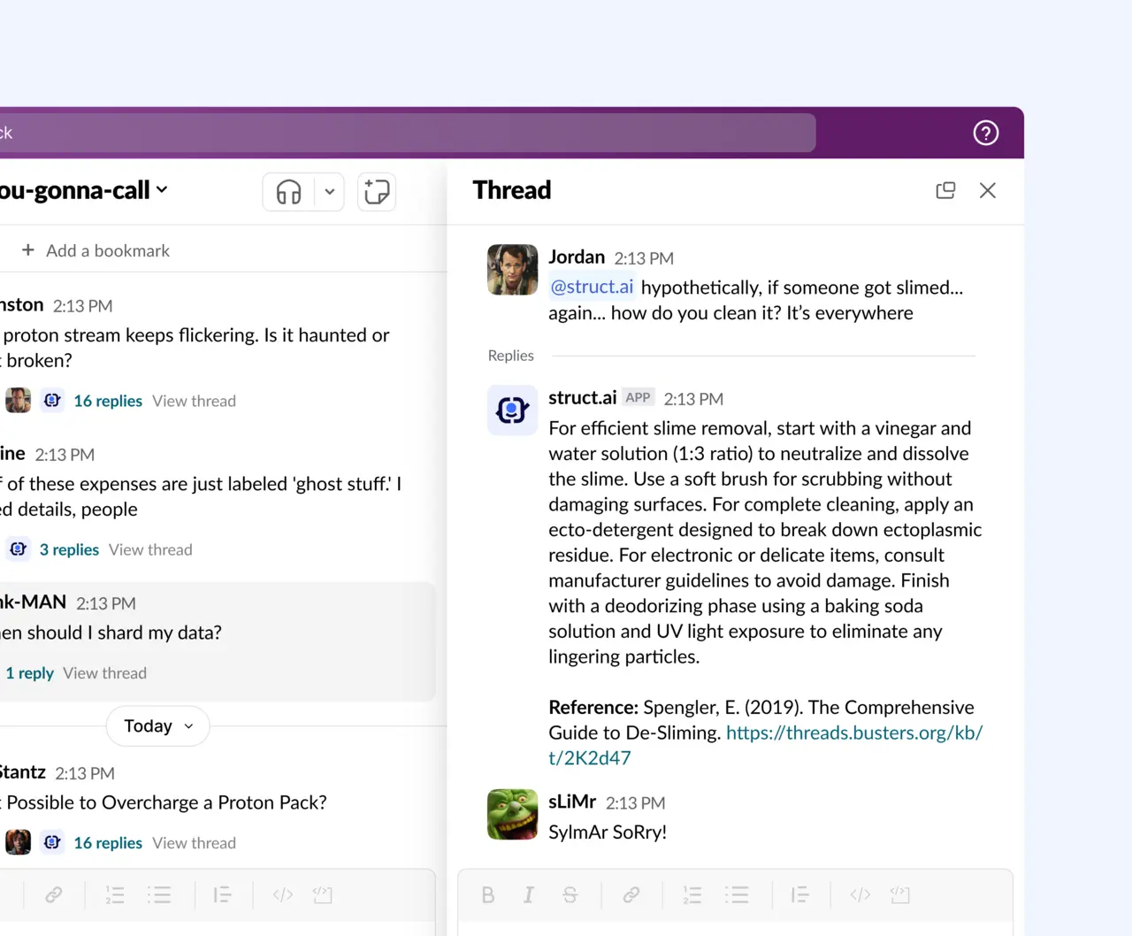Click struct.ai icon beside Overcharge 16 replies
The width and height of the screenshot is (1132, 936).
pyautogui.click(x=52, y=843)
